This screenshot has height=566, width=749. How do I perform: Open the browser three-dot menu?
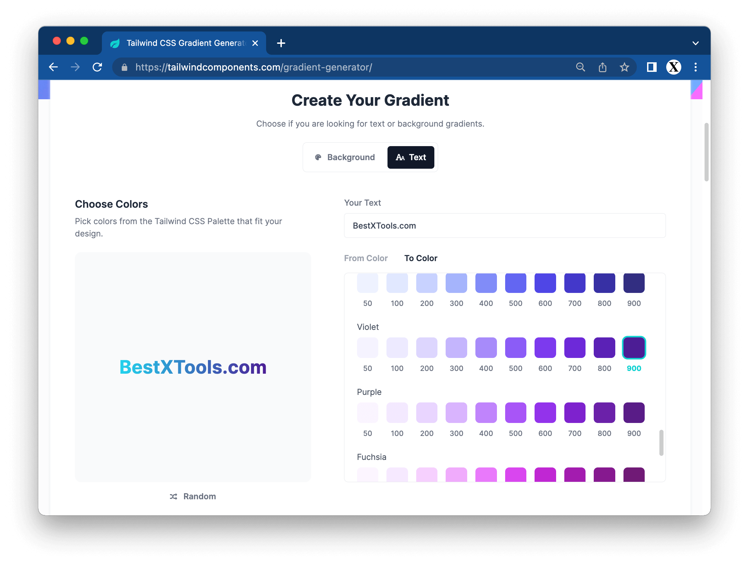click(696, 67)
